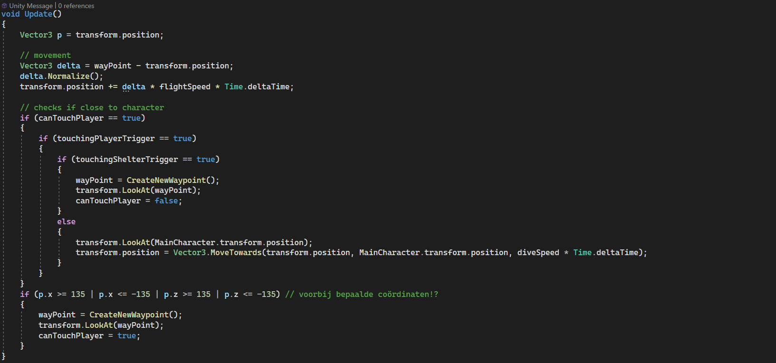776x363 pixels.
Task: Click the else keyword
Action: (66, 221)
